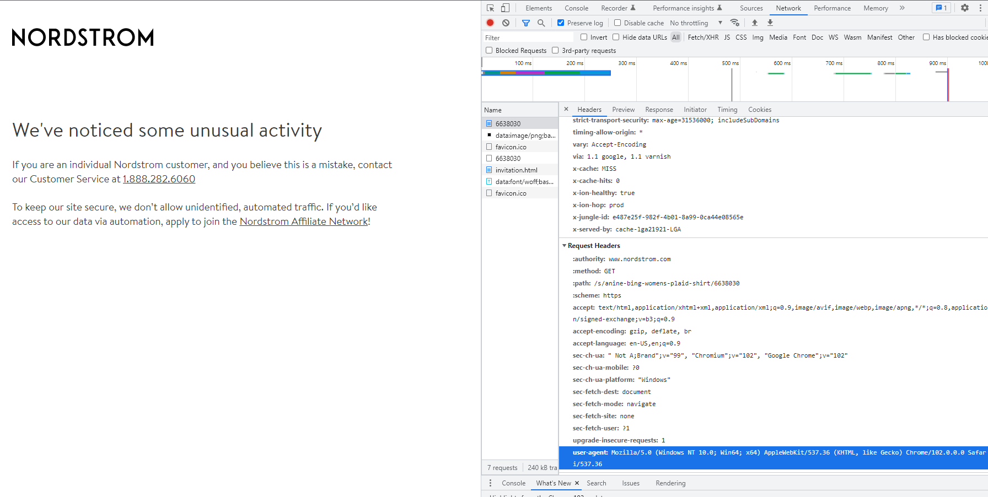The image size is (988, 497).
Task: Open network conditions wifi icon
Action: click(734, 23)
